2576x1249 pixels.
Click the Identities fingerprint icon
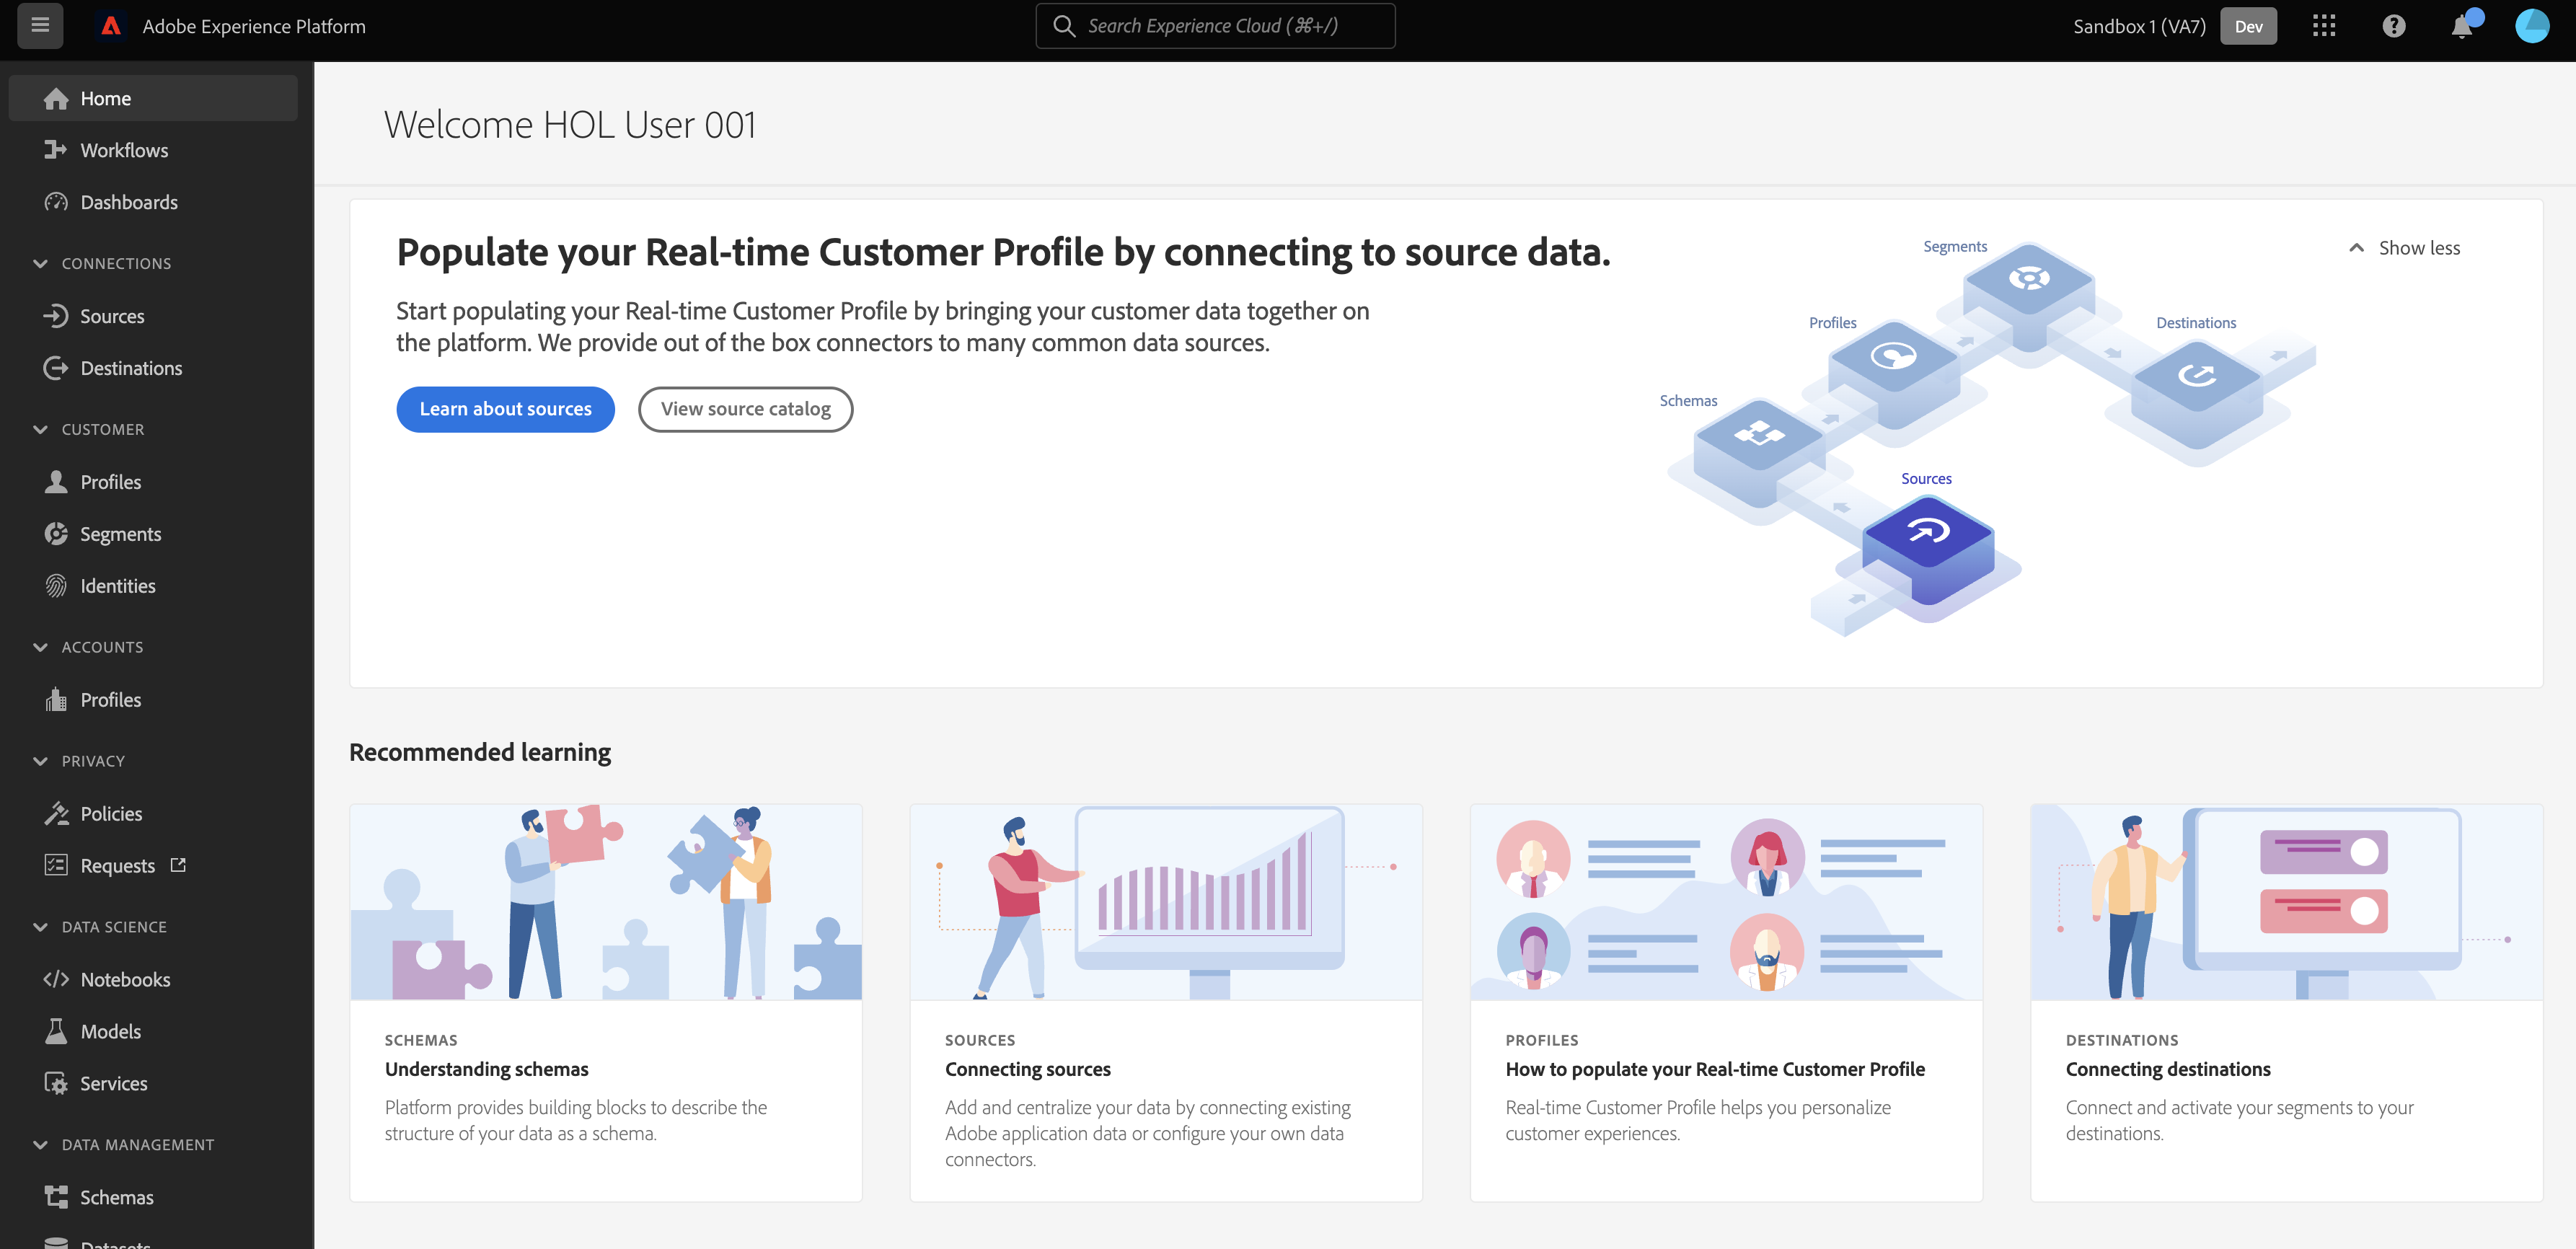[56, 586]
